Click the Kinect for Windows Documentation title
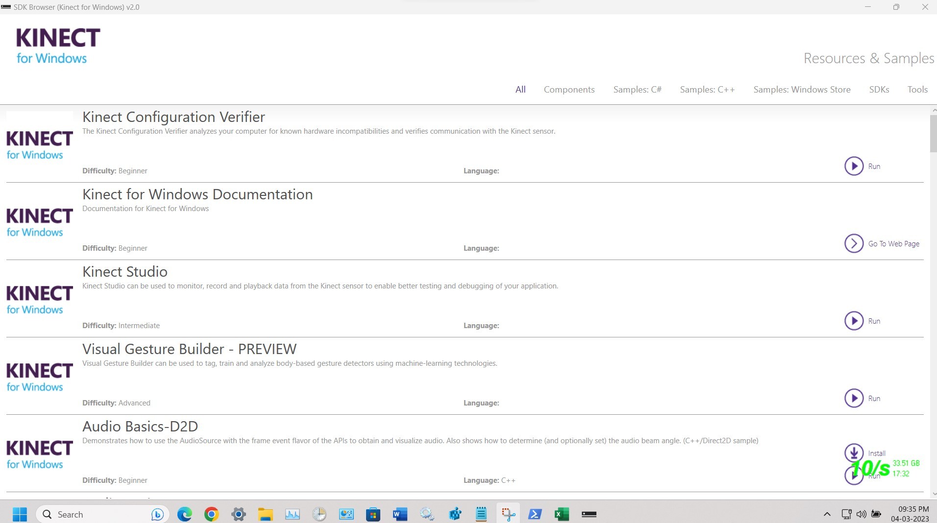This screenshot has width=937, height=523. [197, 194]
